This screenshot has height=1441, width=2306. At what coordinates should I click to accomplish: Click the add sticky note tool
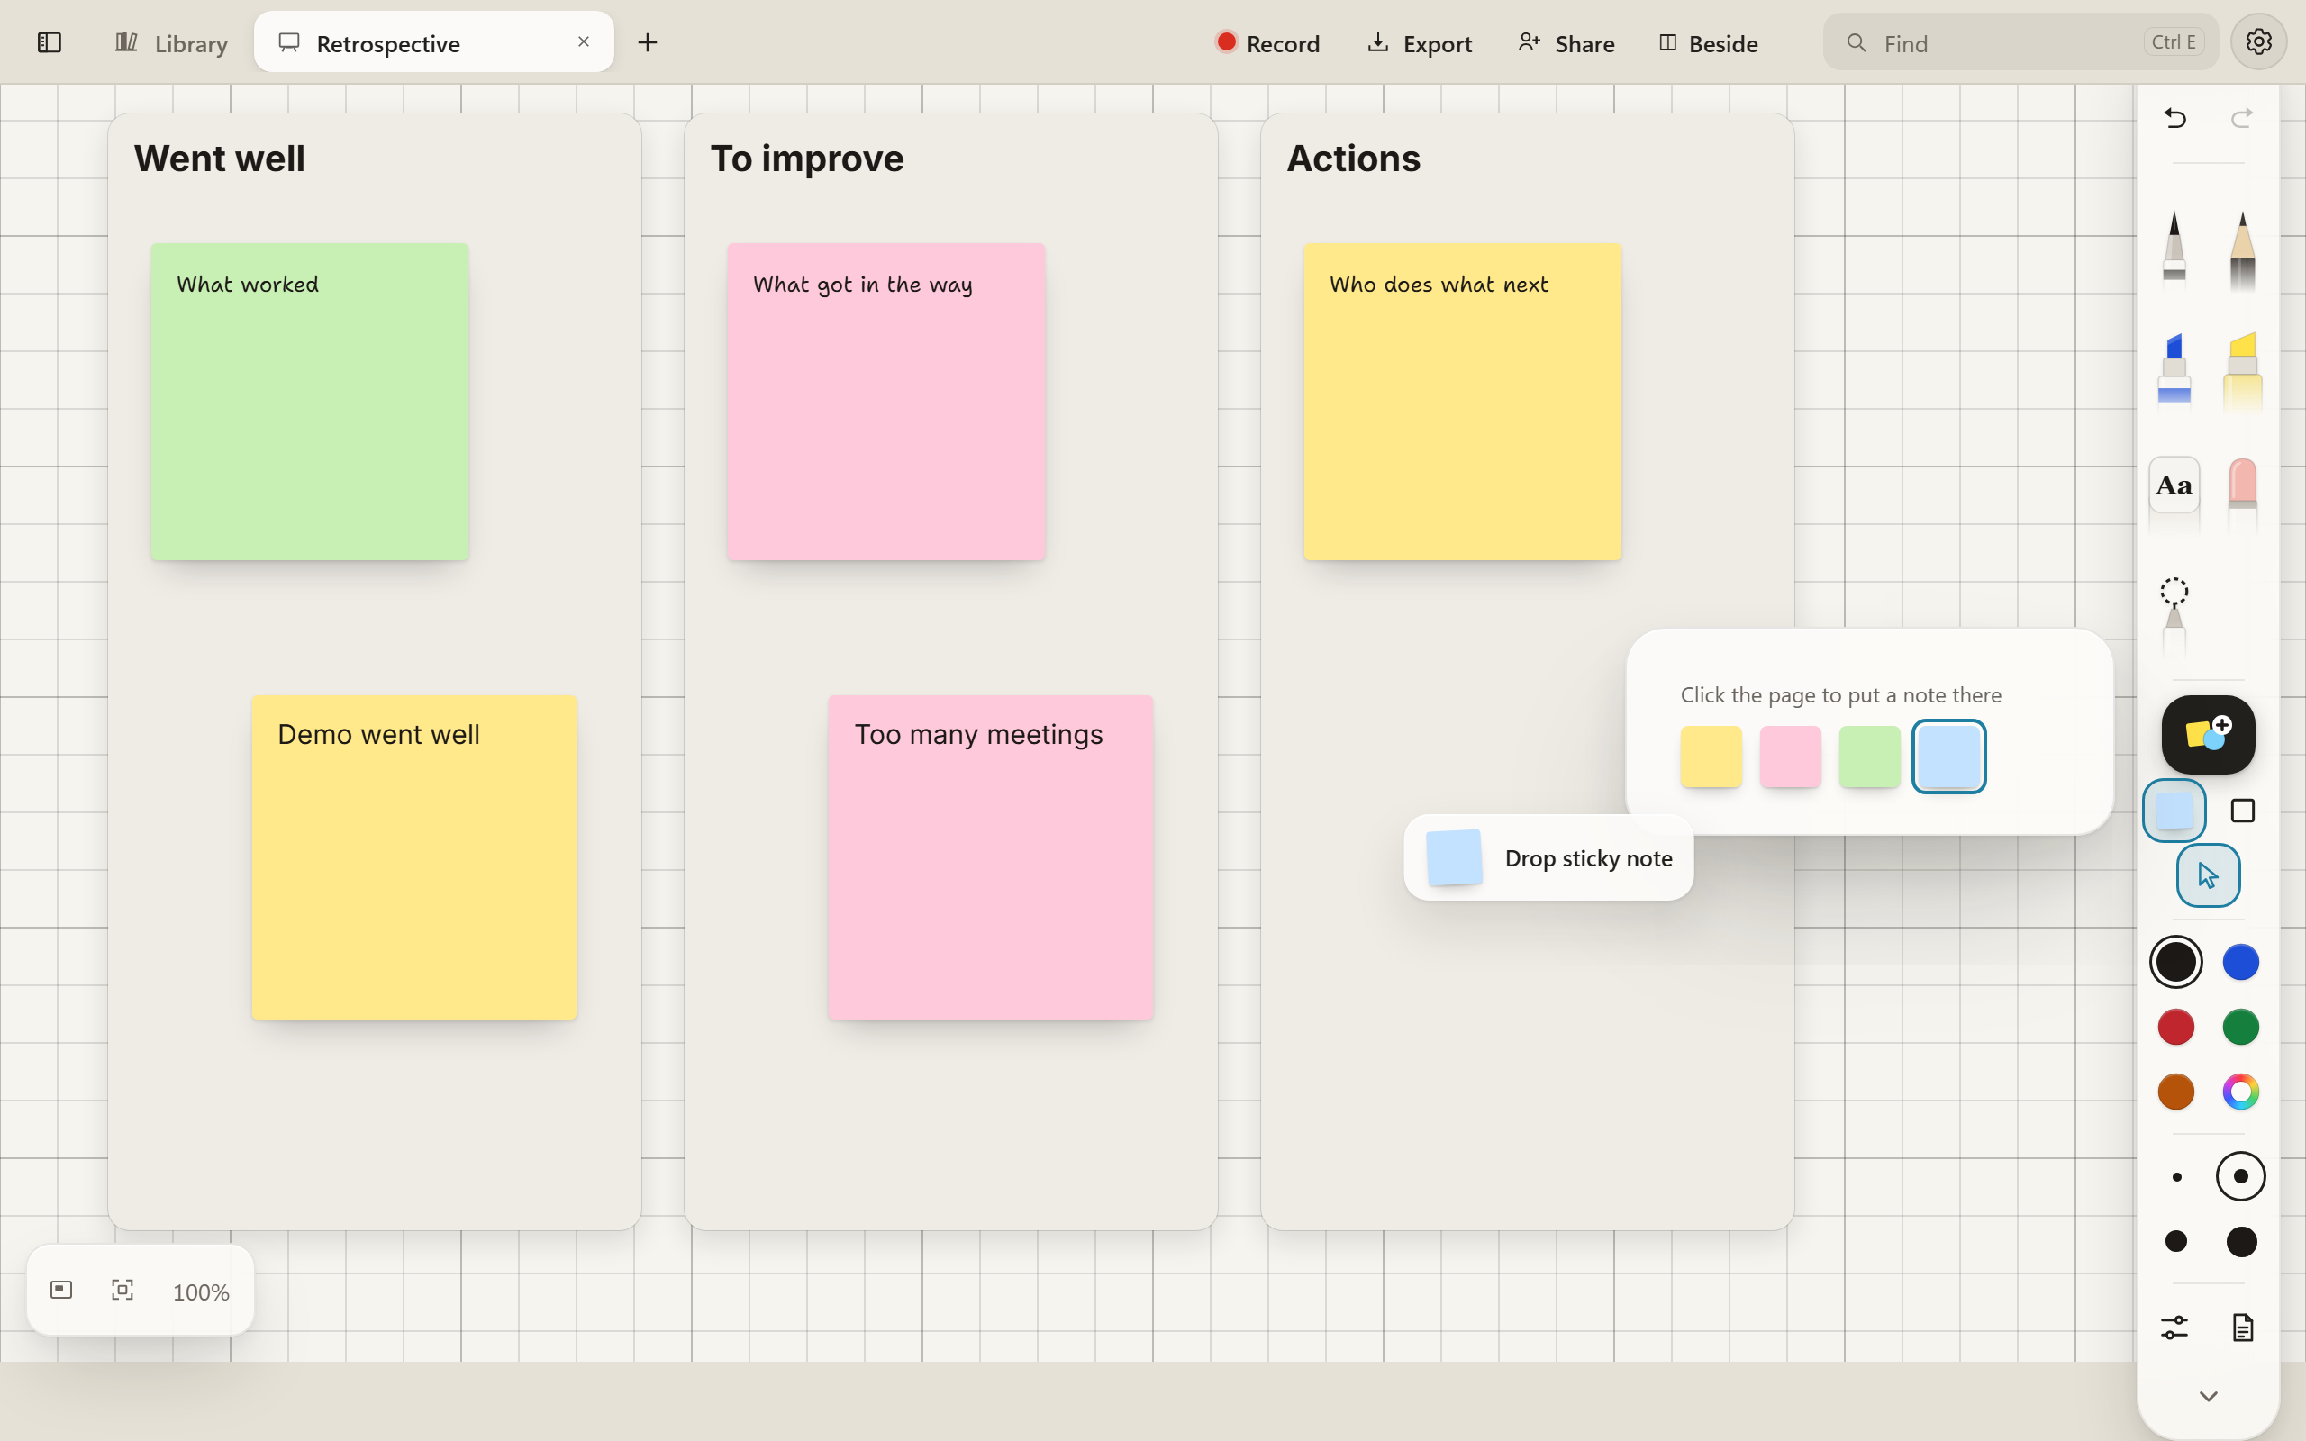tap(2208, 735)
